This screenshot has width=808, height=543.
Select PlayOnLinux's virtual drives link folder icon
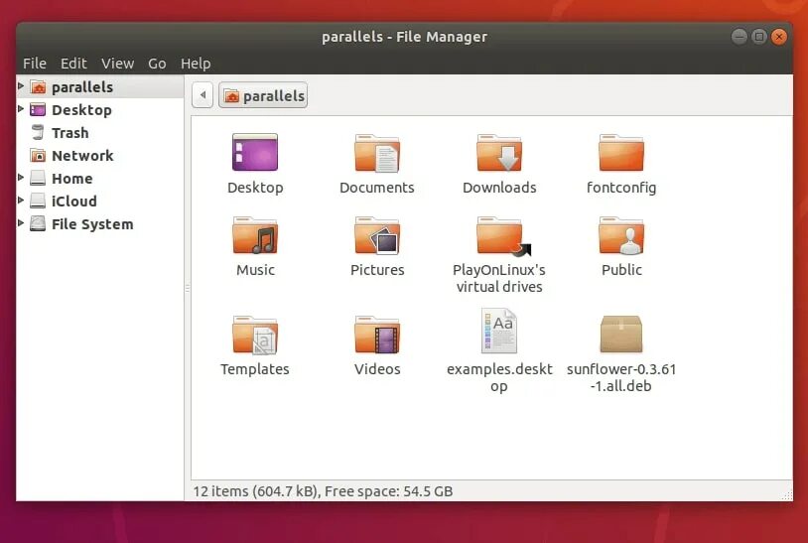502,236
